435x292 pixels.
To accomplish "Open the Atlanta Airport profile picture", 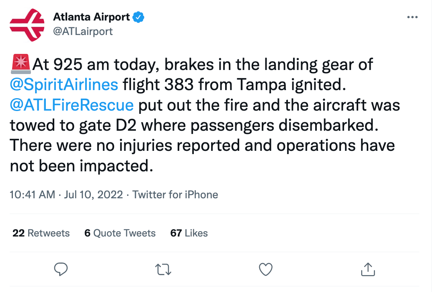I will tap(27, 25).
